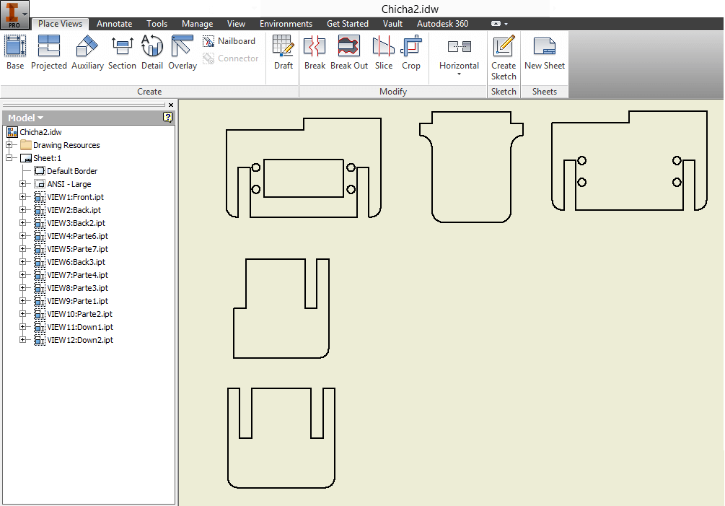Select the front view with rectangular cutout
Image resolution: width=725 pixels, height=506 pixels.
303,167
